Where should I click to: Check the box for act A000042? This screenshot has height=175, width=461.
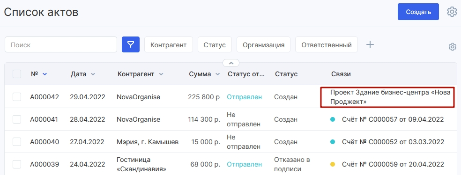[17, 97]
